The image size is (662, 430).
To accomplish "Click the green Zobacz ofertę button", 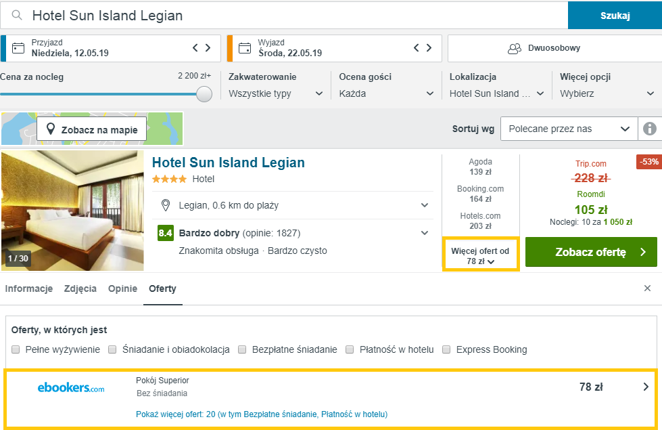I will 591,252.
